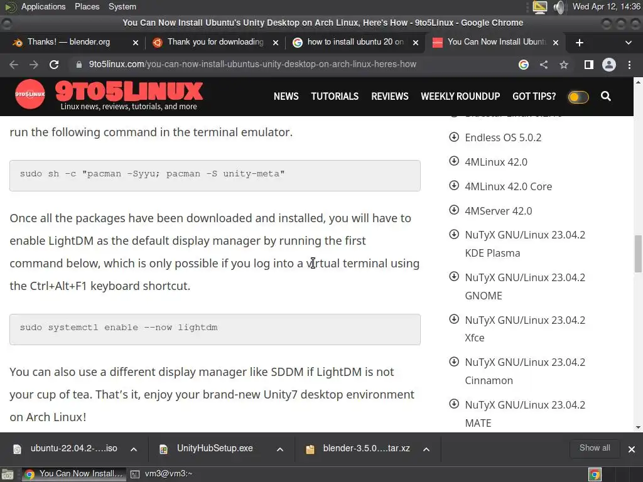Open the Endless OS 5.0.2 link
The height and width of the screenshot is (482, 643).
[503, 137]
